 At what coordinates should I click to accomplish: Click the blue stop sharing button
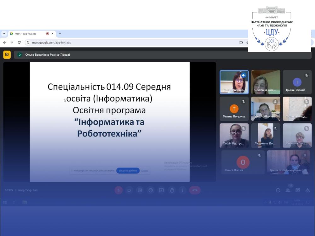(x=128, y=171)
